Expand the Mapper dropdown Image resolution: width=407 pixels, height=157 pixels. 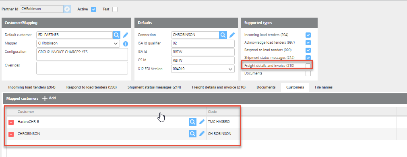tap(78, 43)
